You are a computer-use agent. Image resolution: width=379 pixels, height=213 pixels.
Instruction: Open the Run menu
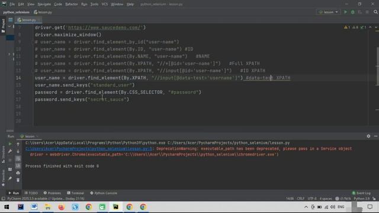click(84, 4)
